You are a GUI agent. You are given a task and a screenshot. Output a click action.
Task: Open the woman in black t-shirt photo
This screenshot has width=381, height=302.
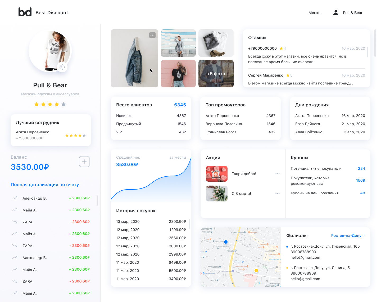click(178, 74)
